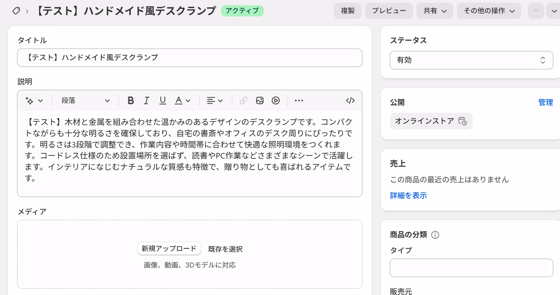This screenshot has width=560, height=295.
Task: Expand the AI tool dropdown arrow
Action: (40, 100)
